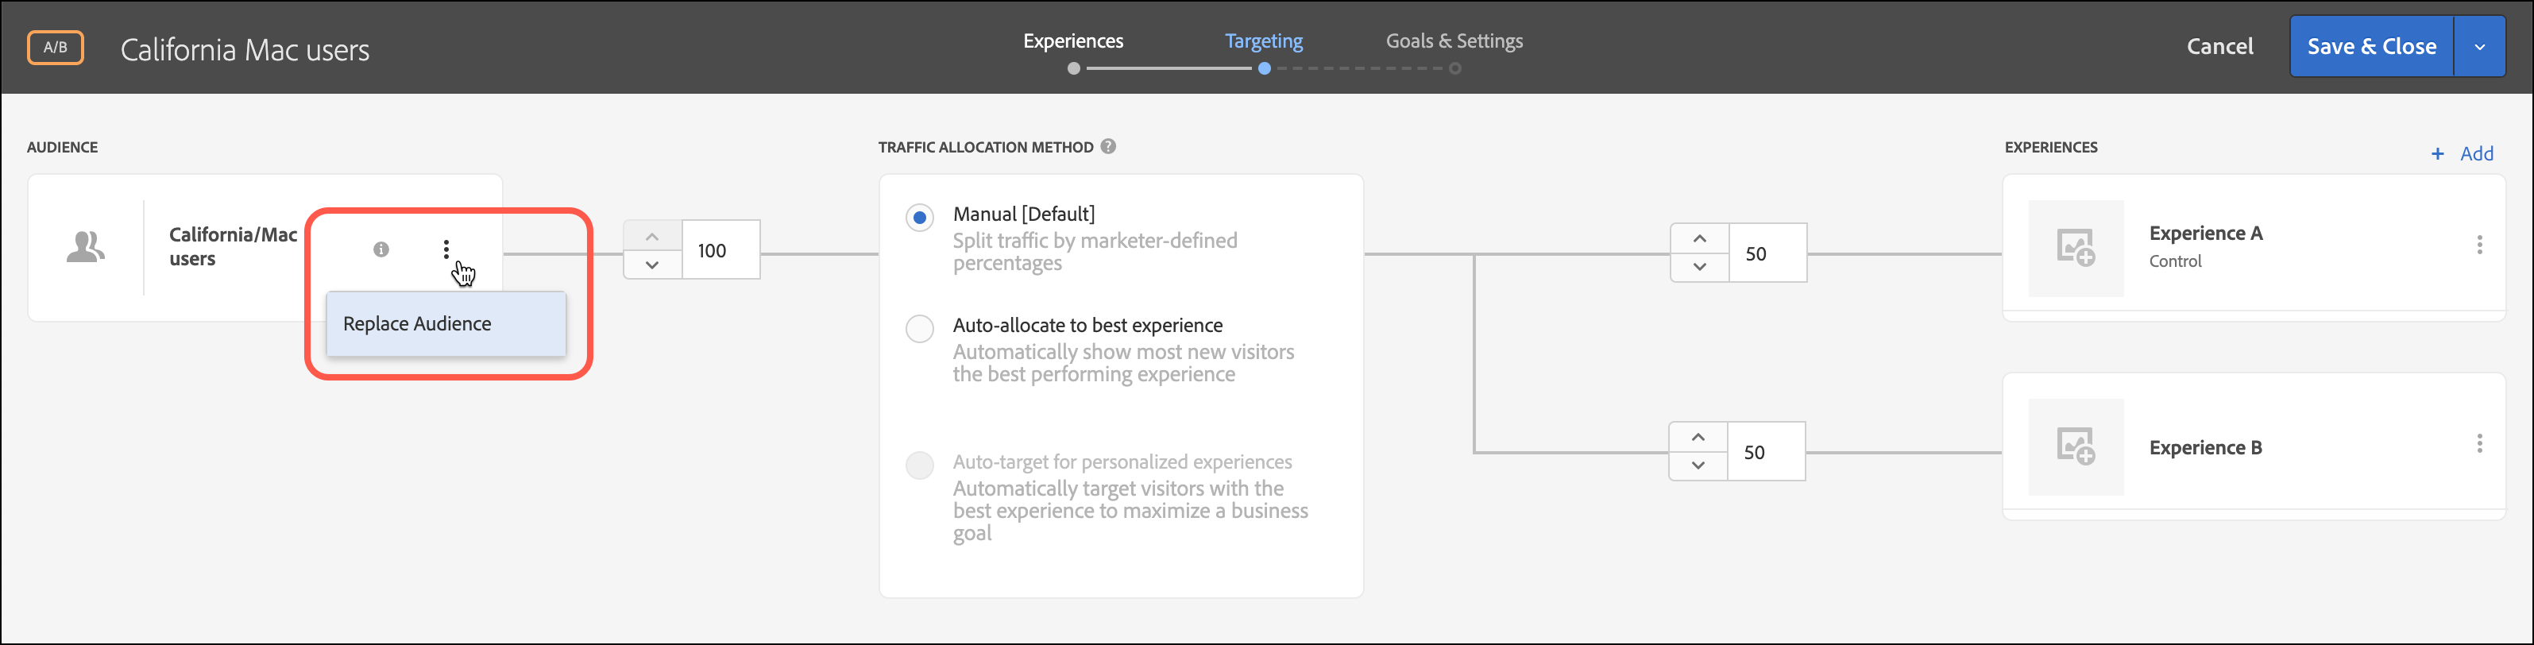Click the Experience B image placeholder icon
The height and width of the screenshot is (645, 2534).
pyautogui.click(x=2076, y=446)
